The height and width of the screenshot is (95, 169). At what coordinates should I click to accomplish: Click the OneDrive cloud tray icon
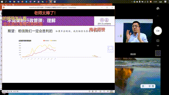(x=137, y=2)
